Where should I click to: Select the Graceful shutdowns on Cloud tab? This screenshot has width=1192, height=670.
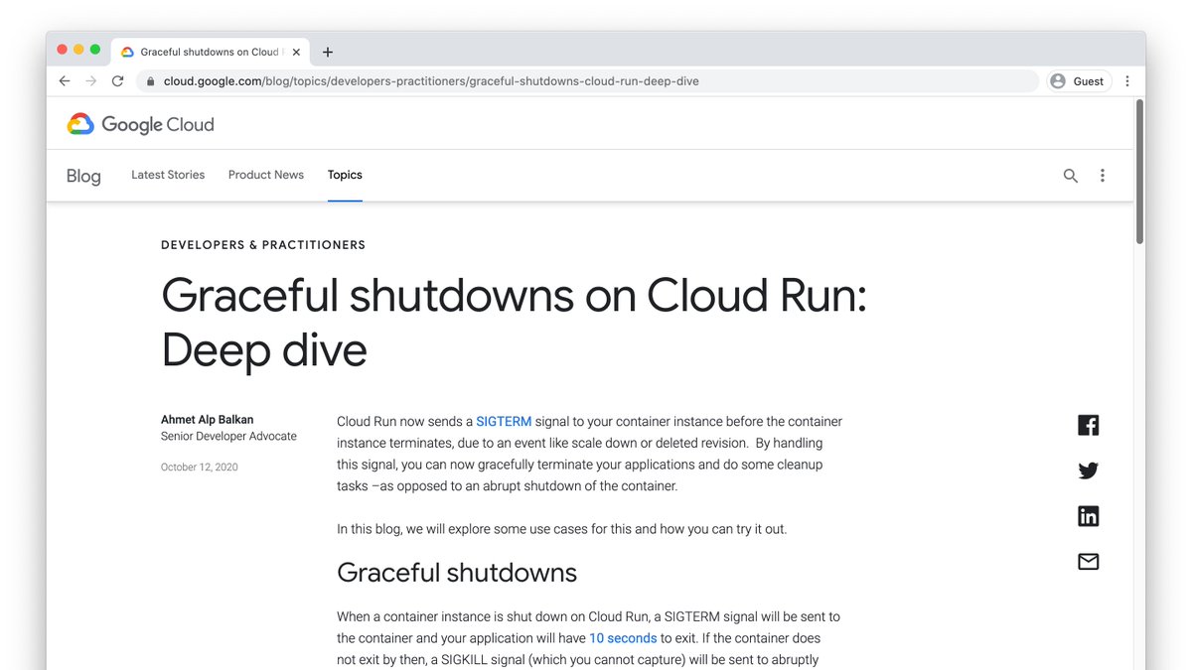tap(211, 52)
